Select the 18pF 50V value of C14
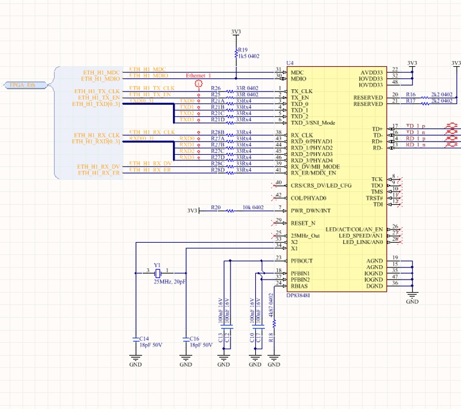Image resolution: width=461 pixels, height=409 pixels. tap(150, 345)
